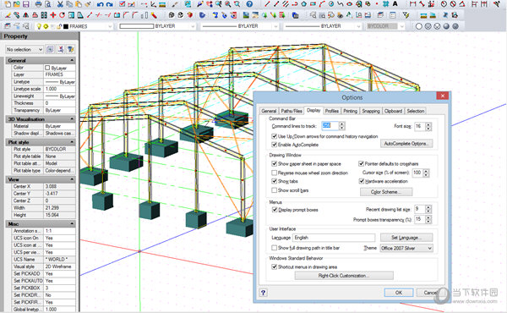The width and height of the screenshot is (507, 313).
Task: Open the BYCOLOR plot style dropdown
Action: [401, 26]
